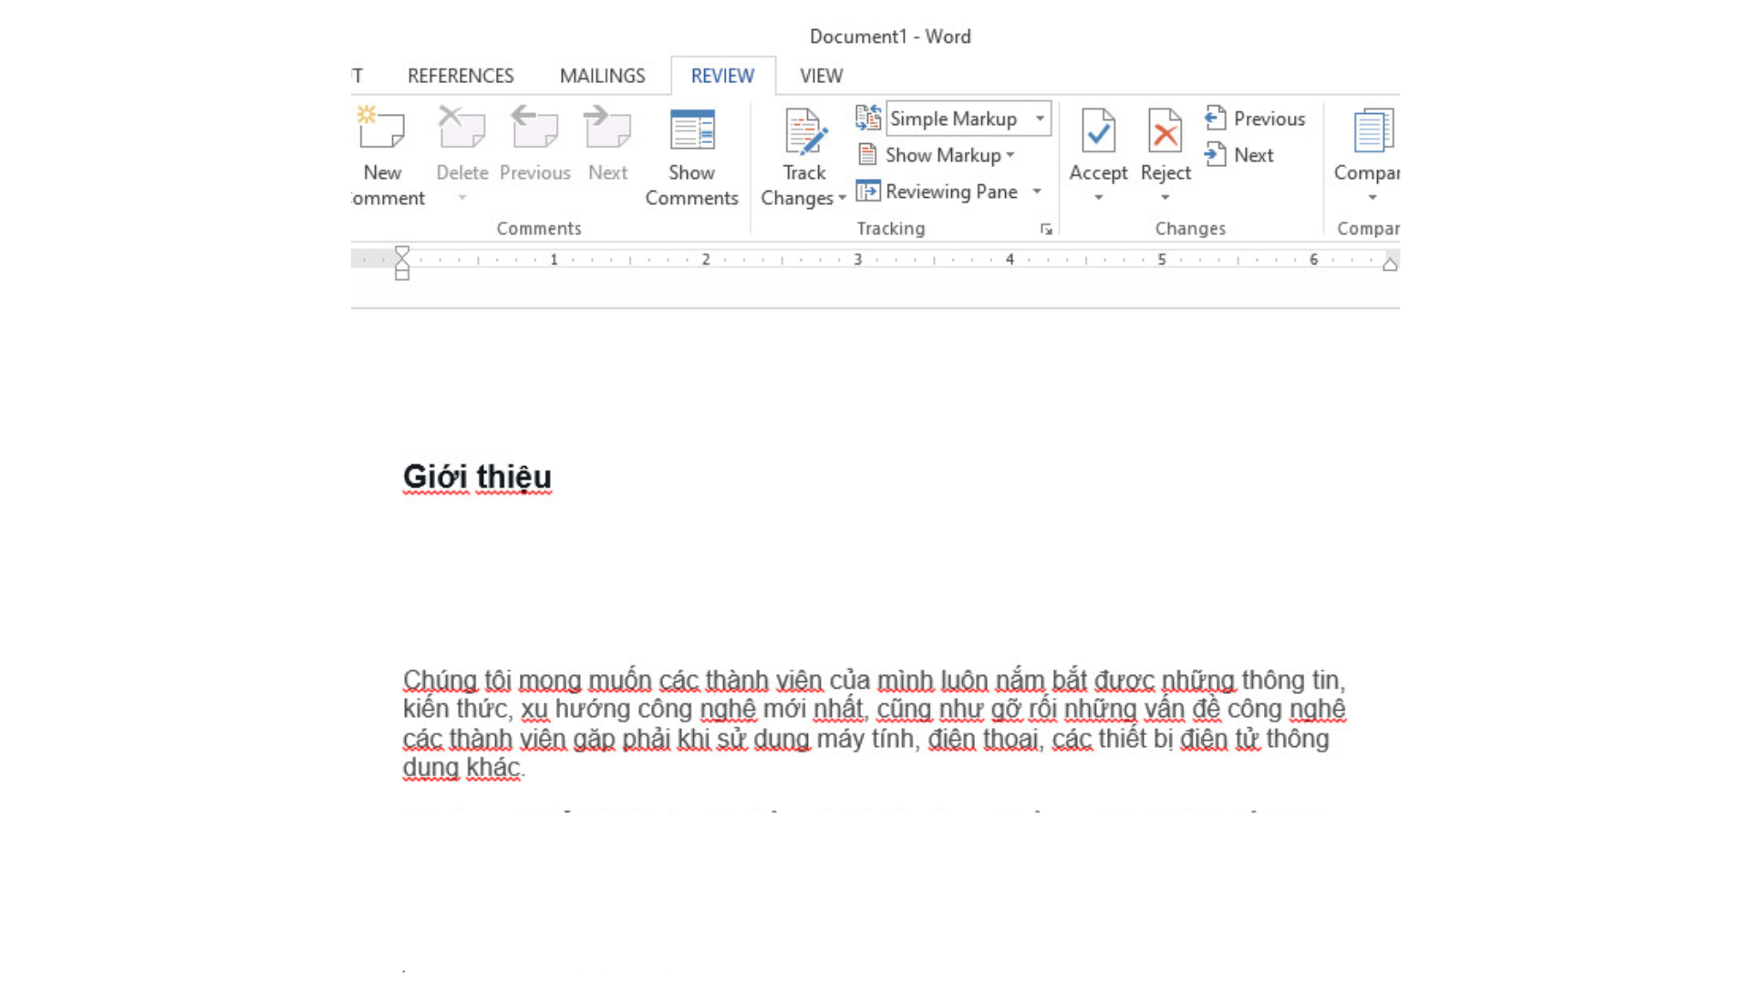Click the paragraph starting 'Chúng tôi mong muốn'
Screen dimensions: 1751x985
[875, 723]
